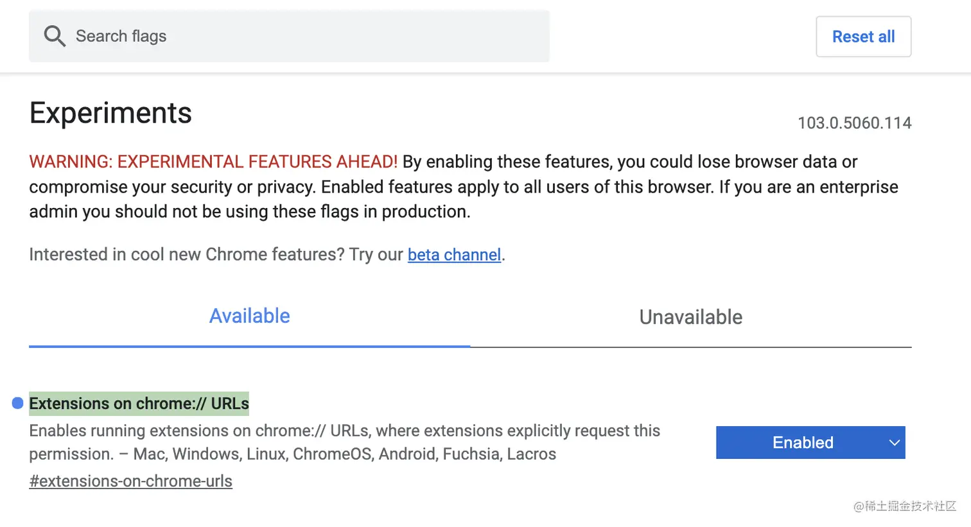Viewport: 971px width, 527px height.
Task: Click the version number 103.0.5060.114
Action: tap(854, 123)
